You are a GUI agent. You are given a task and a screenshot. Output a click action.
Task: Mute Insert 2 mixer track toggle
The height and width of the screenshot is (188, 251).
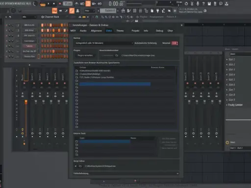(x=42, y=83)
